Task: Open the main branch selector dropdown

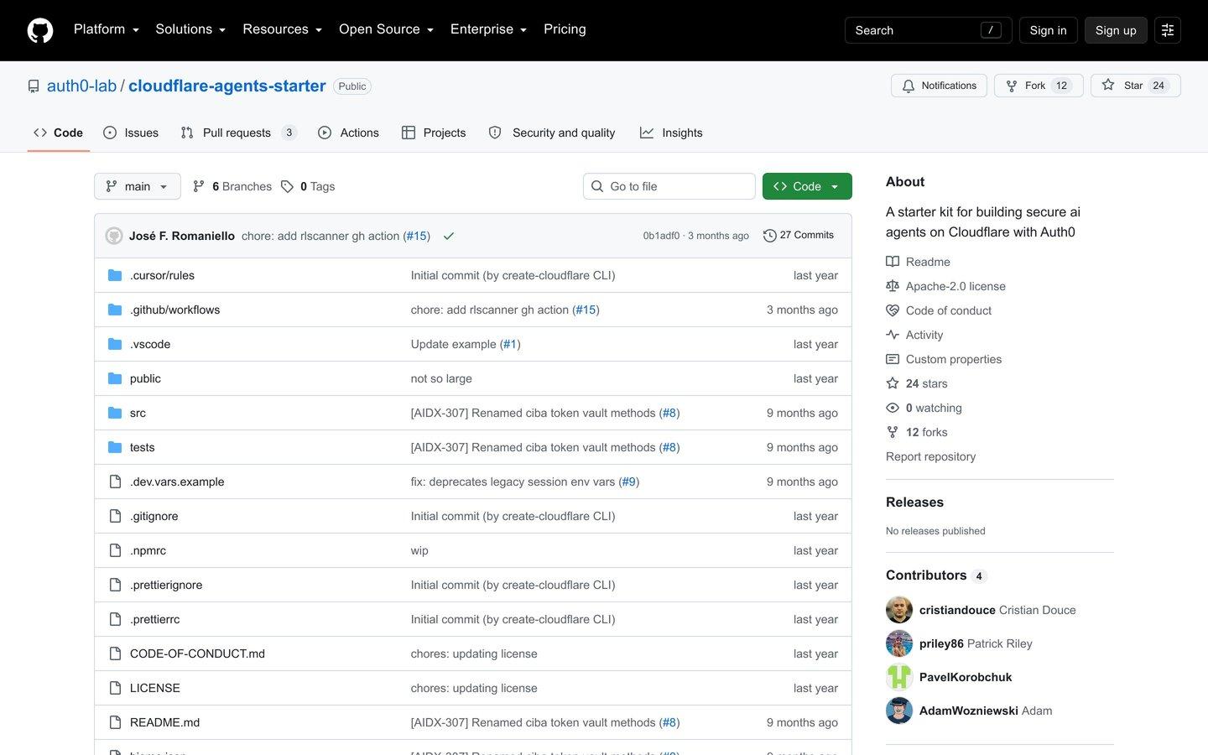Action: pos(138,186)
